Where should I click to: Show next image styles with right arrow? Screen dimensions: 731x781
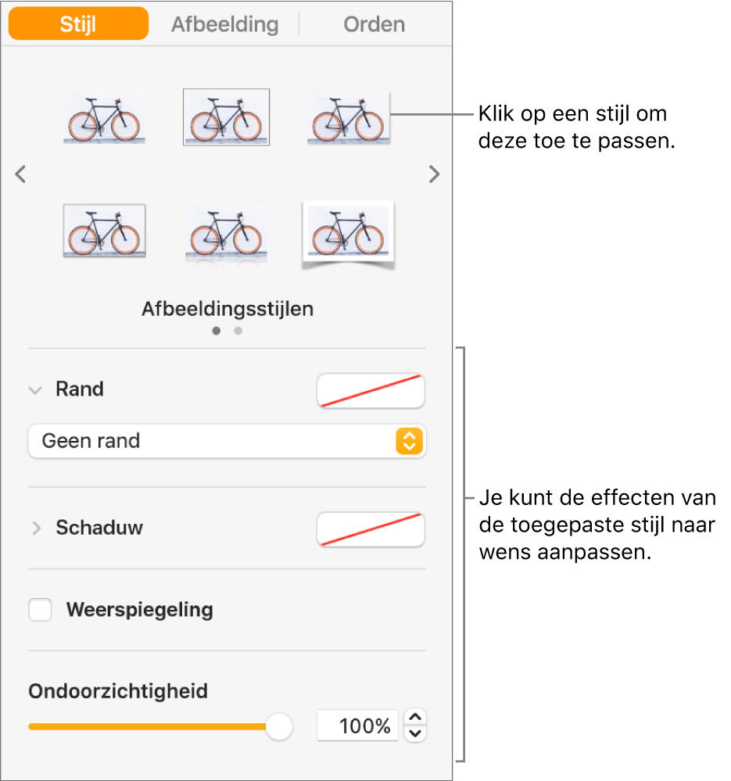pyautogui.click(x=435, y=174)
